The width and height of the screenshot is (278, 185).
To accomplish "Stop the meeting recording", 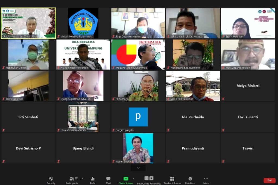I will pyautogui.click(x=151, y=178).
